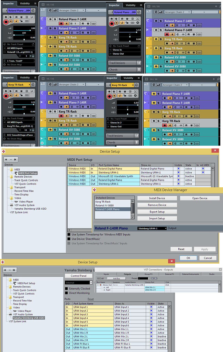Toggle Visible for Roland Digital Piano In port

point(179,168)
